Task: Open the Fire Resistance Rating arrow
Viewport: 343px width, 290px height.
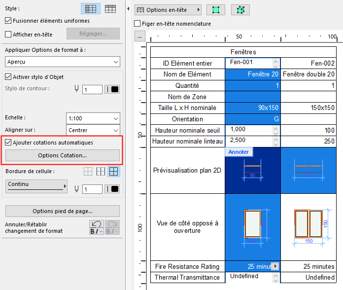Action: click(x=275, y=266)
